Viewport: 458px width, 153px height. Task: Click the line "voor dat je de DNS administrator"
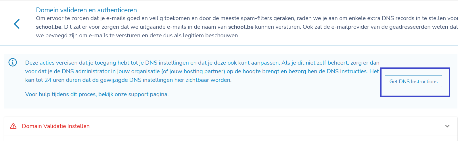click(202, 71)
